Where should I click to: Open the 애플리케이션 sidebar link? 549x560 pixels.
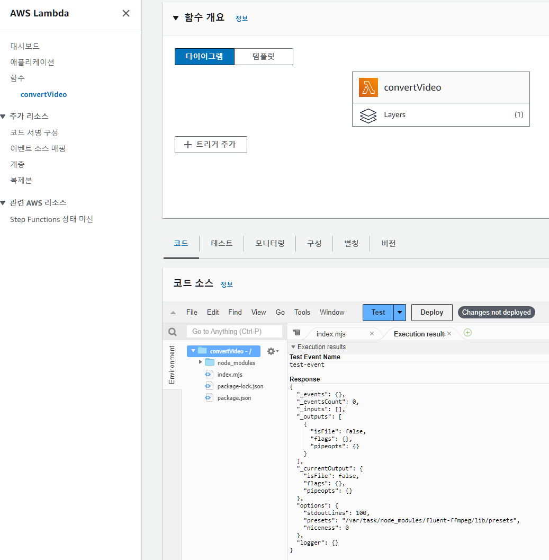(x=32, y=62)
